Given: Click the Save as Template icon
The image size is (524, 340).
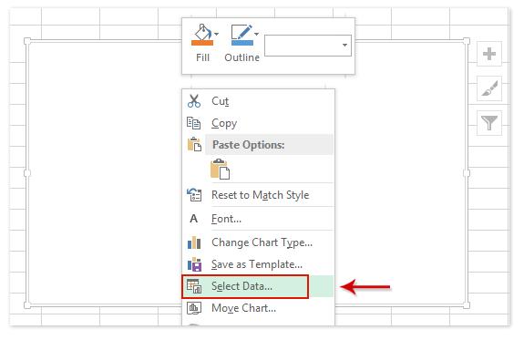Looking at the screenshot, I should point(194,264).
